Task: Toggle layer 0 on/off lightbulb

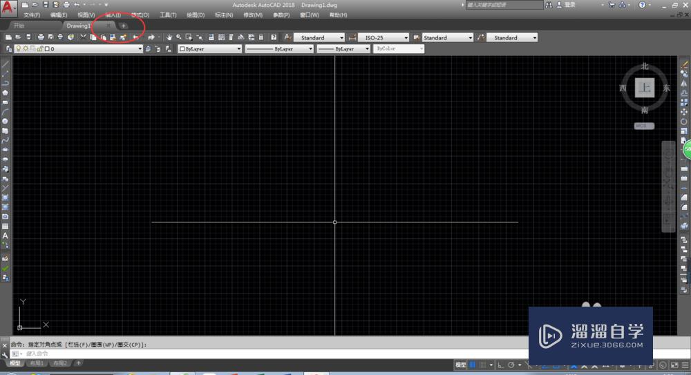Action: tap(19, 49)
